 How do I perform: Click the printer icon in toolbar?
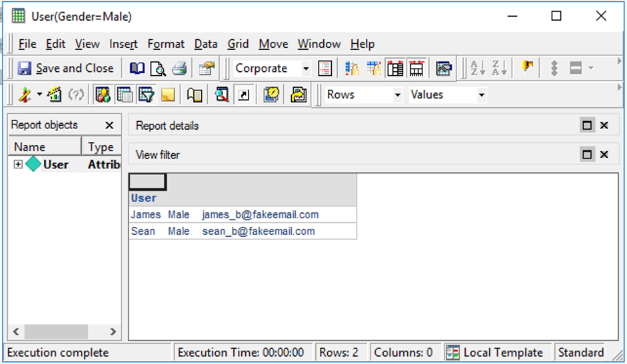coord(179,69)
